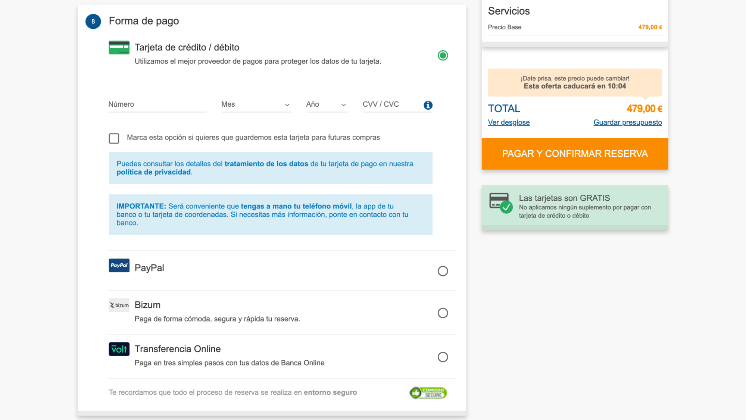The width and height of the screenshot is (746, 420).
Task: Focus the card Número field
Action: 157,104
